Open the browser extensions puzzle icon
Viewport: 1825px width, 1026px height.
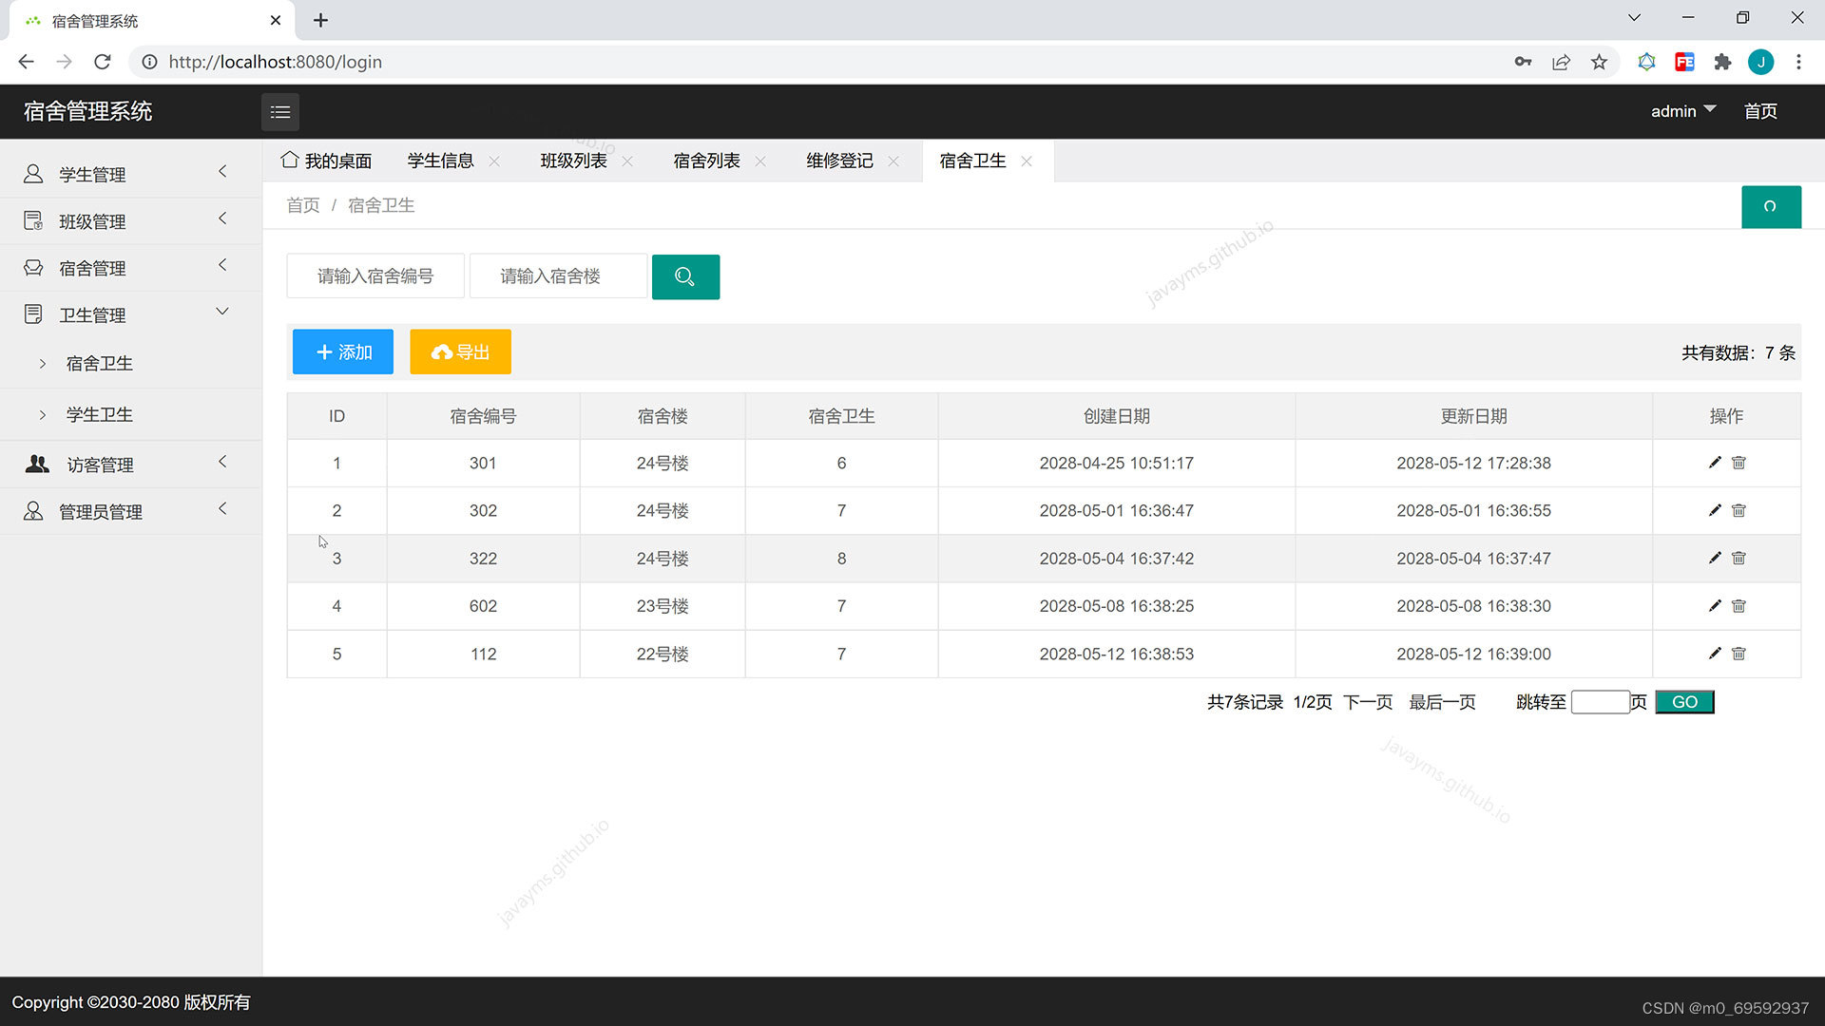[1722, 62]
